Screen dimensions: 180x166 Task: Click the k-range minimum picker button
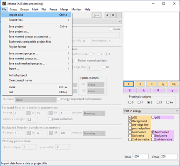[28, 113]
